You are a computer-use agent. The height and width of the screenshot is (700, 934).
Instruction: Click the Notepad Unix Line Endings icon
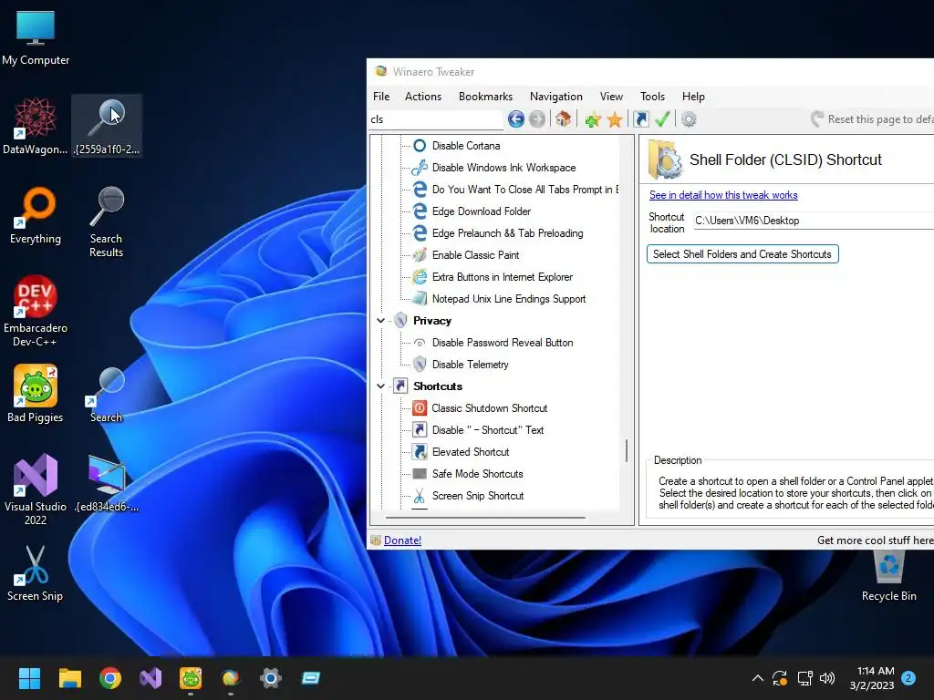(x=420, y=299)
